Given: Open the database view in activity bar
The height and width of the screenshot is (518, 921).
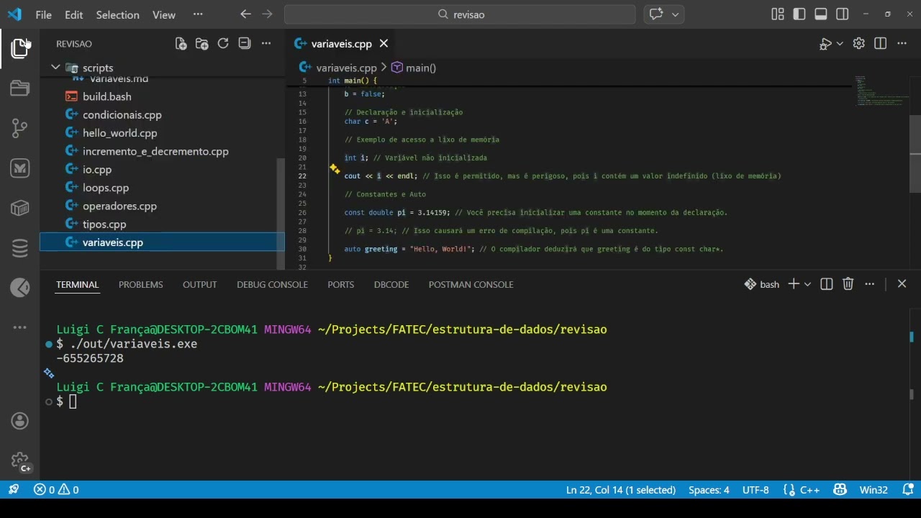Looking at the screenshot, I should coord(19,248).
